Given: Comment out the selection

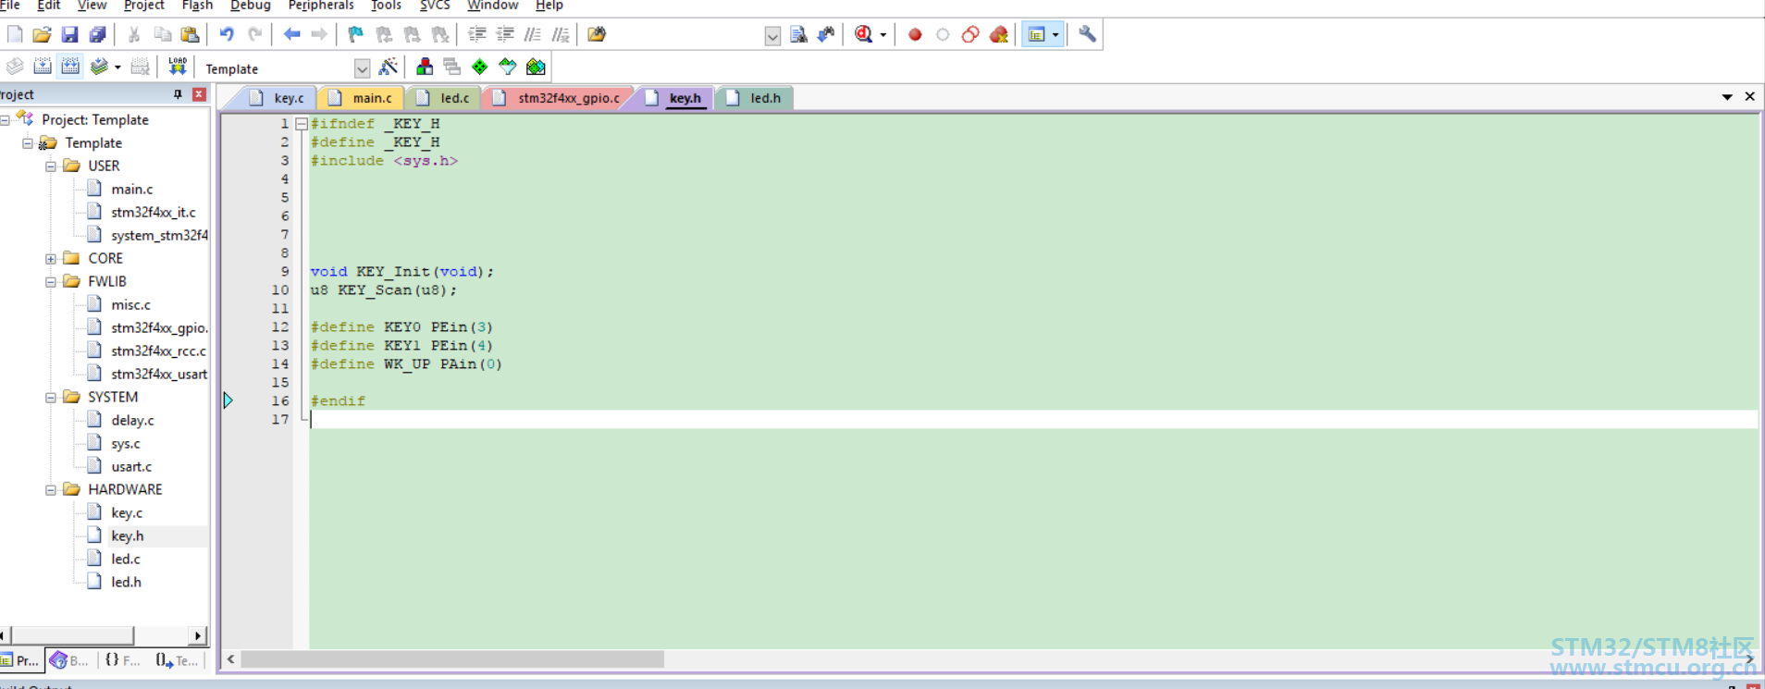Looking at the screenshot, I should (533, 34).
